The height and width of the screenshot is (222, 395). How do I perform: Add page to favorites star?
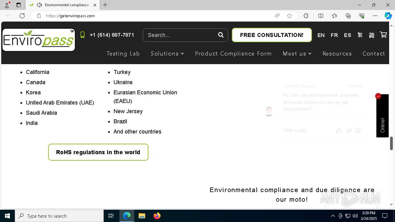tap(289, 16)
